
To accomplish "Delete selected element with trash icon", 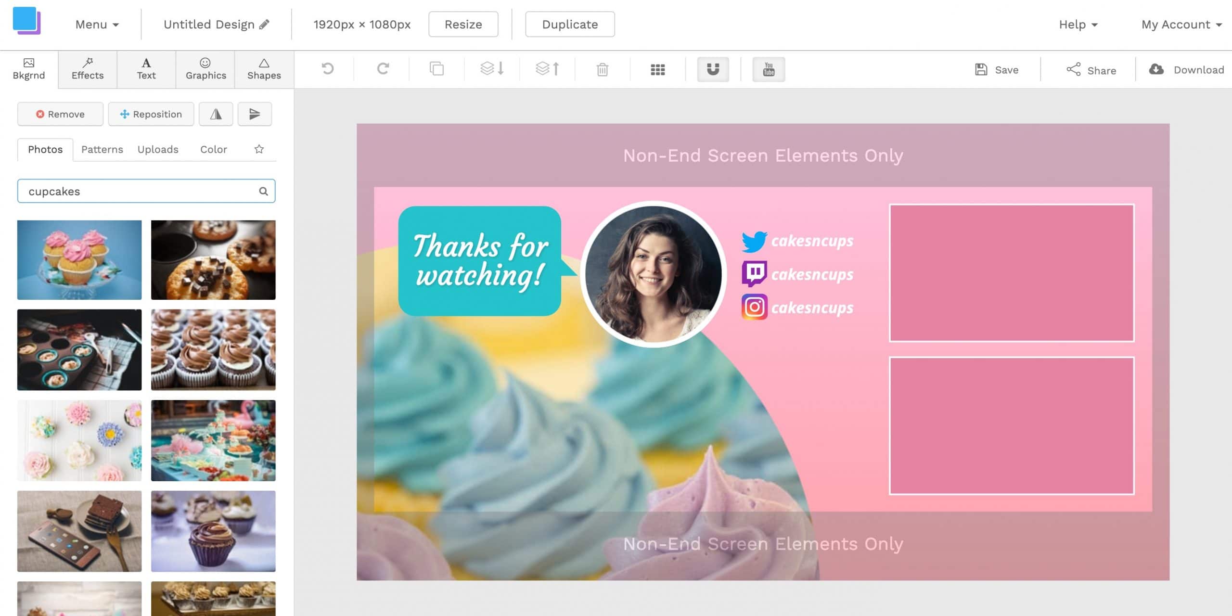I will coord(603,70).
